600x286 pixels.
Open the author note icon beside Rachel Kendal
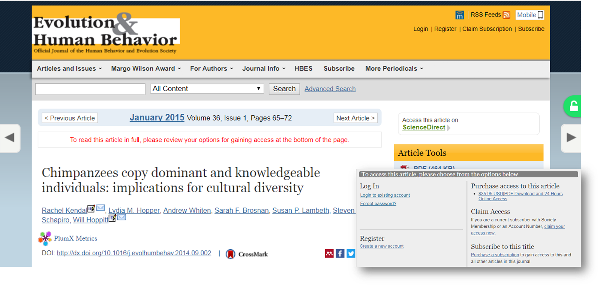(x=91, y=208)
